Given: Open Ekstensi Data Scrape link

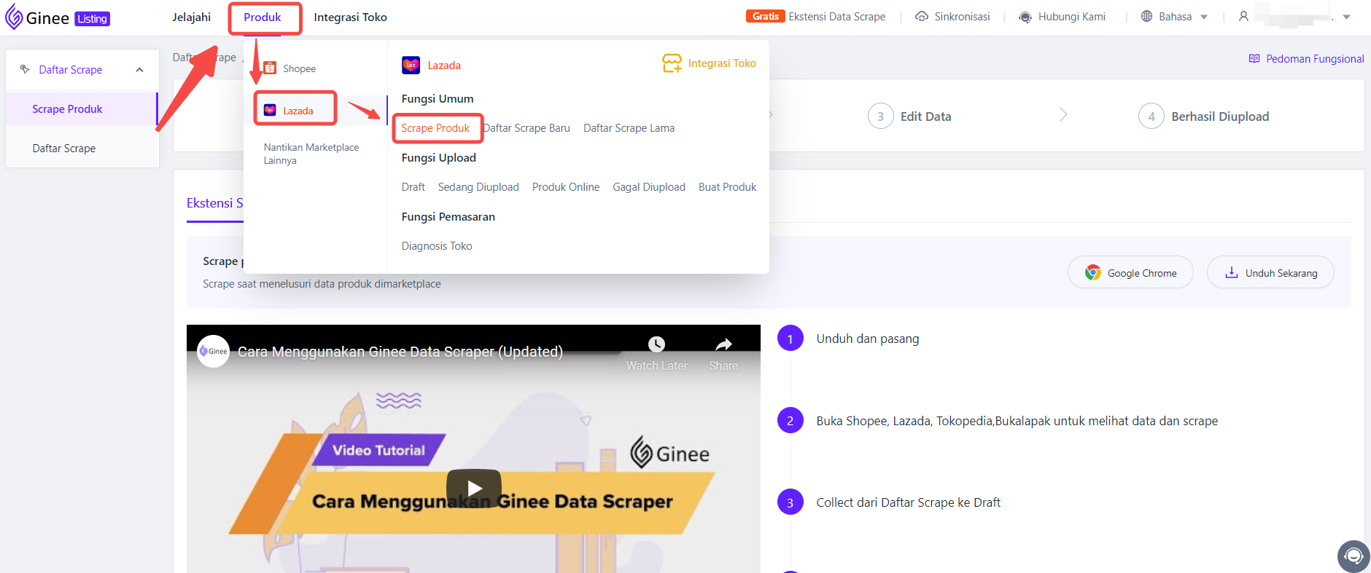Looking at the screenshot, I should coord(836,17).
